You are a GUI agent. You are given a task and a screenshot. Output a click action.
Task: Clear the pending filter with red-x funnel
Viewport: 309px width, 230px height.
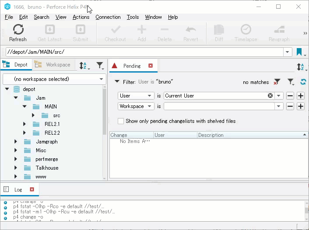277,81
